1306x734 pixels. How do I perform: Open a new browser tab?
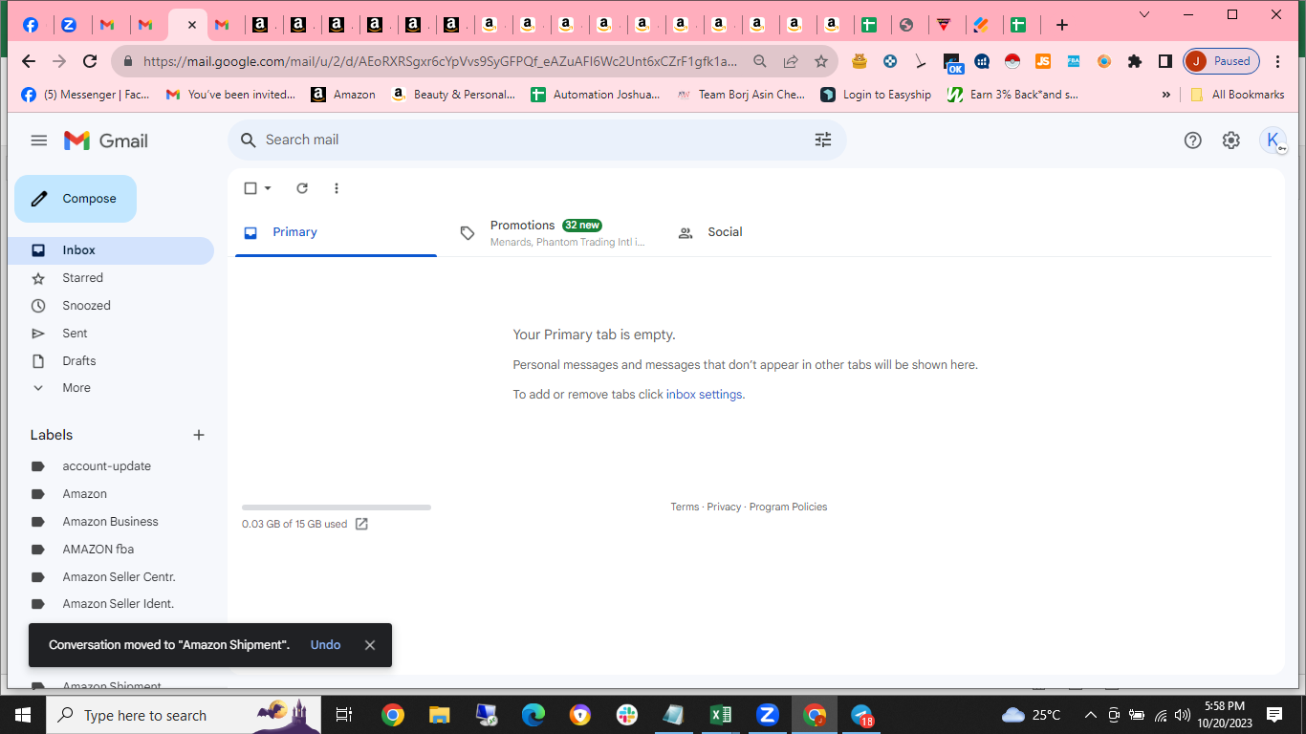(1061, 25)
